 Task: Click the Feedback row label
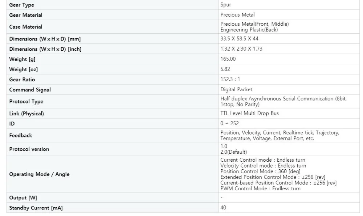pos(21,135)
